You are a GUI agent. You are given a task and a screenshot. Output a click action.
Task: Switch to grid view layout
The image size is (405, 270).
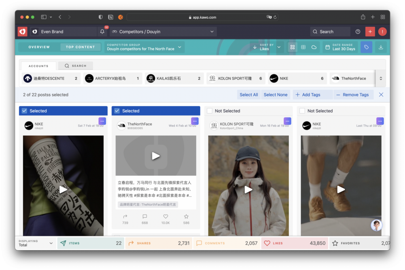click(292, 47)
